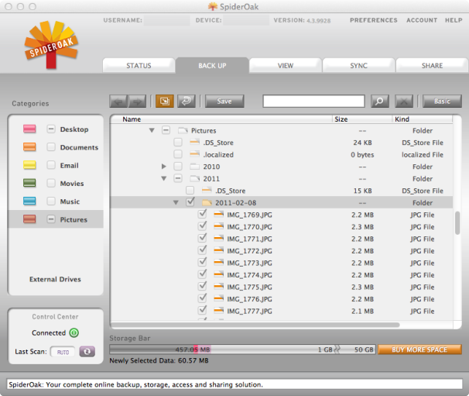Open PREFERENCES

(374, 20)
